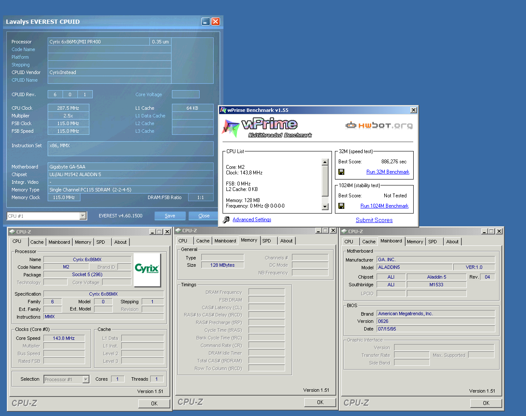
Task: Open SPD tab in left CPU-Z window
Action: point(100,242)
